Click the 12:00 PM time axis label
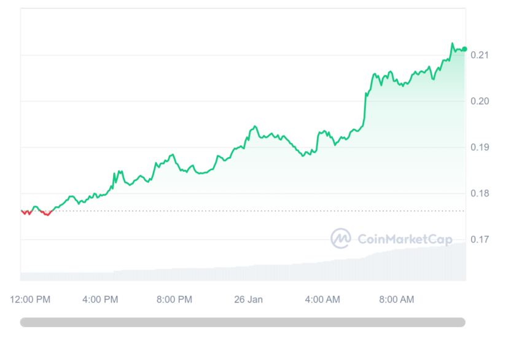Screen dimensions: 522x348 30,300
